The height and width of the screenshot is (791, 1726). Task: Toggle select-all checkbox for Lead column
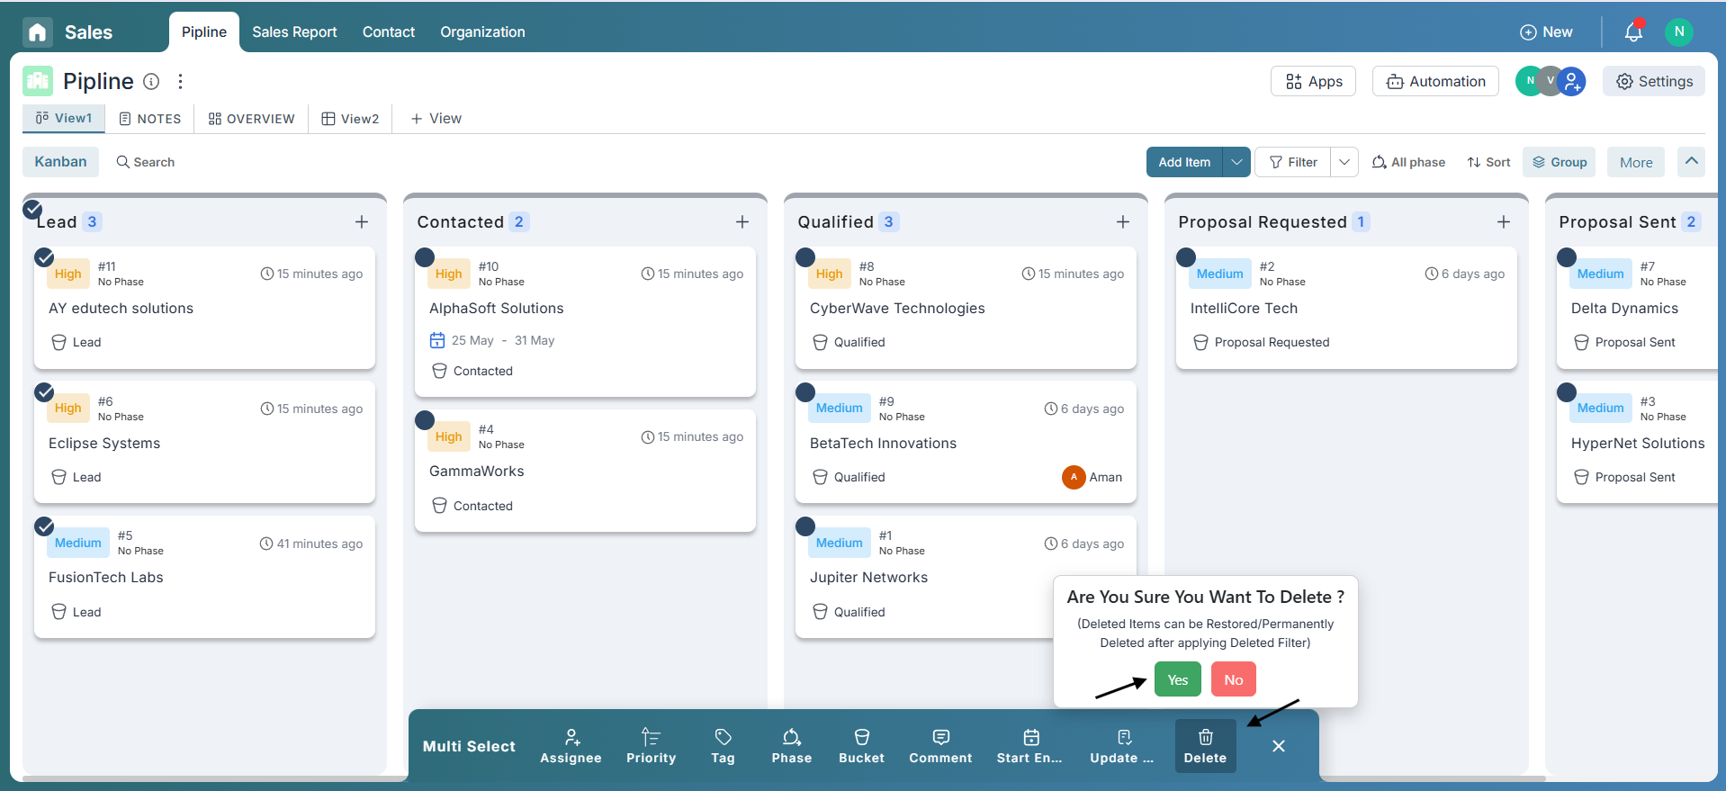tap(32, 210)
